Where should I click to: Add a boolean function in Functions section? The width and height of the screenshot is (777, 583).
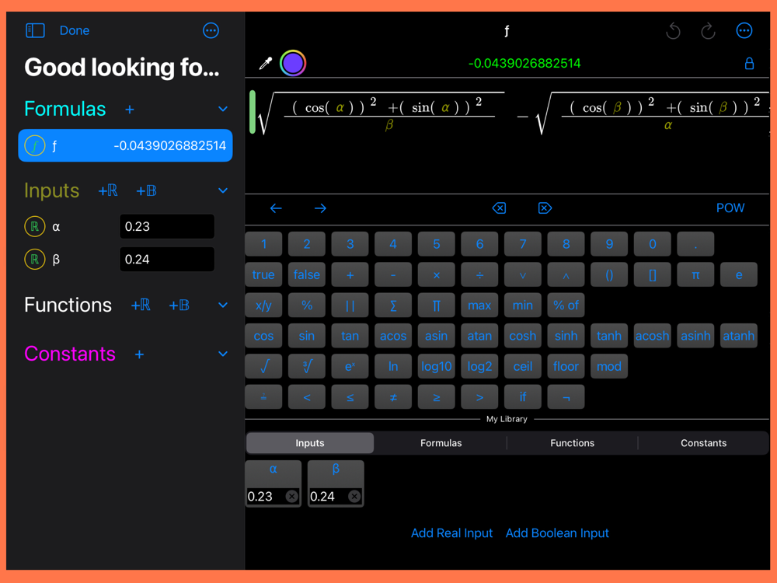(x=179, y=305)
